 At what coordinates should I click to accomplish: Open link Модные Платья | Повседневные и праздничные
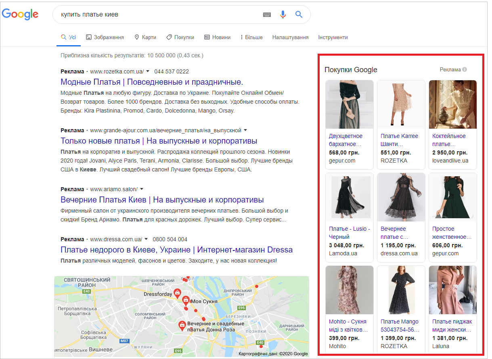coord(152,82)
